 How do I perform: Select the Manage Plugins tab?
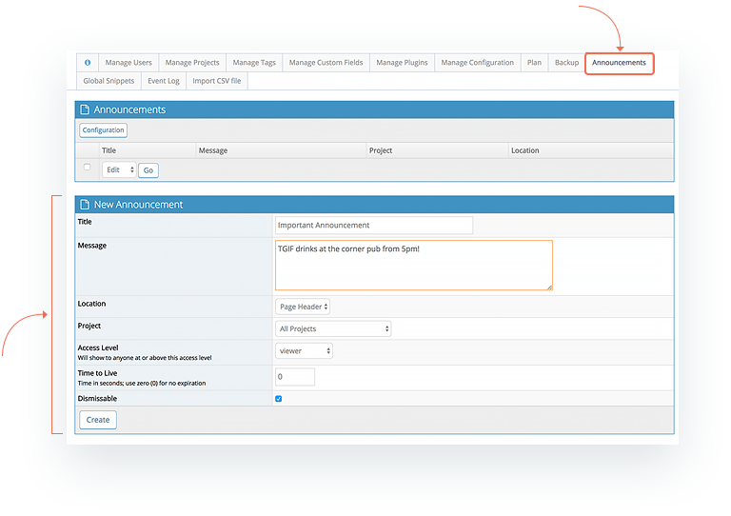[x=402, y=63]
